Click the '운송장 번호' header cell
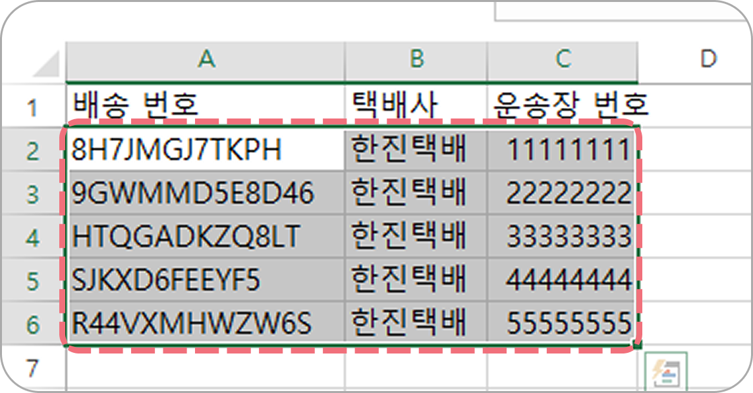The width and height of the screenshot is (753, 393). [563, 105]
